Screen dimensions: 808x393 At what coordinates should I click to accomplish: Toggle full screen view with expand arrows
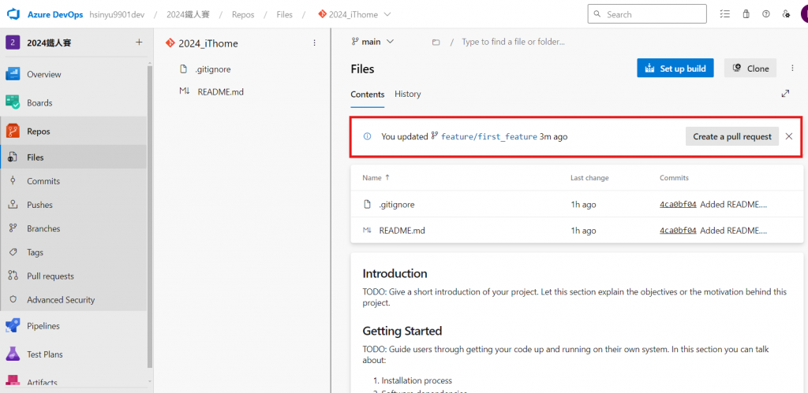click(x=785, y=94)
